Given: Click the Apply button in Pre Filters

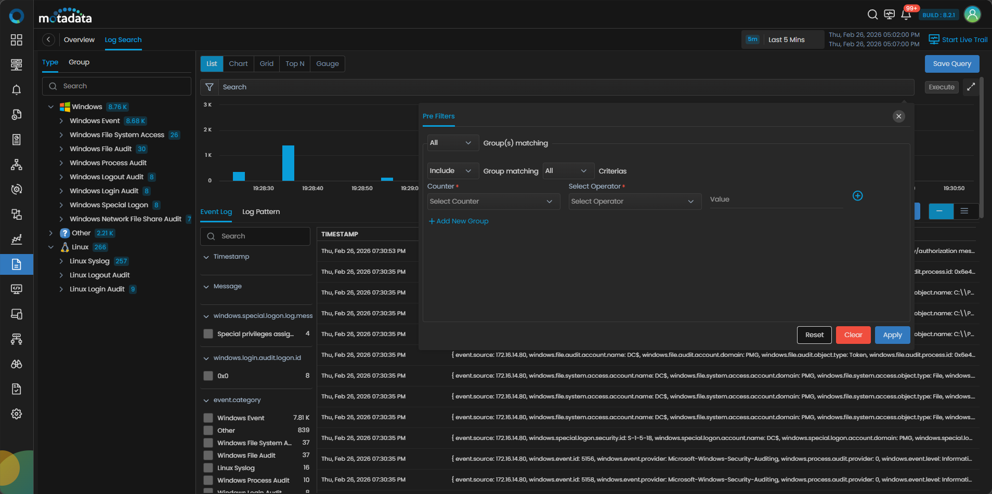Looking at the screenshot, I should tap(892, 335).
